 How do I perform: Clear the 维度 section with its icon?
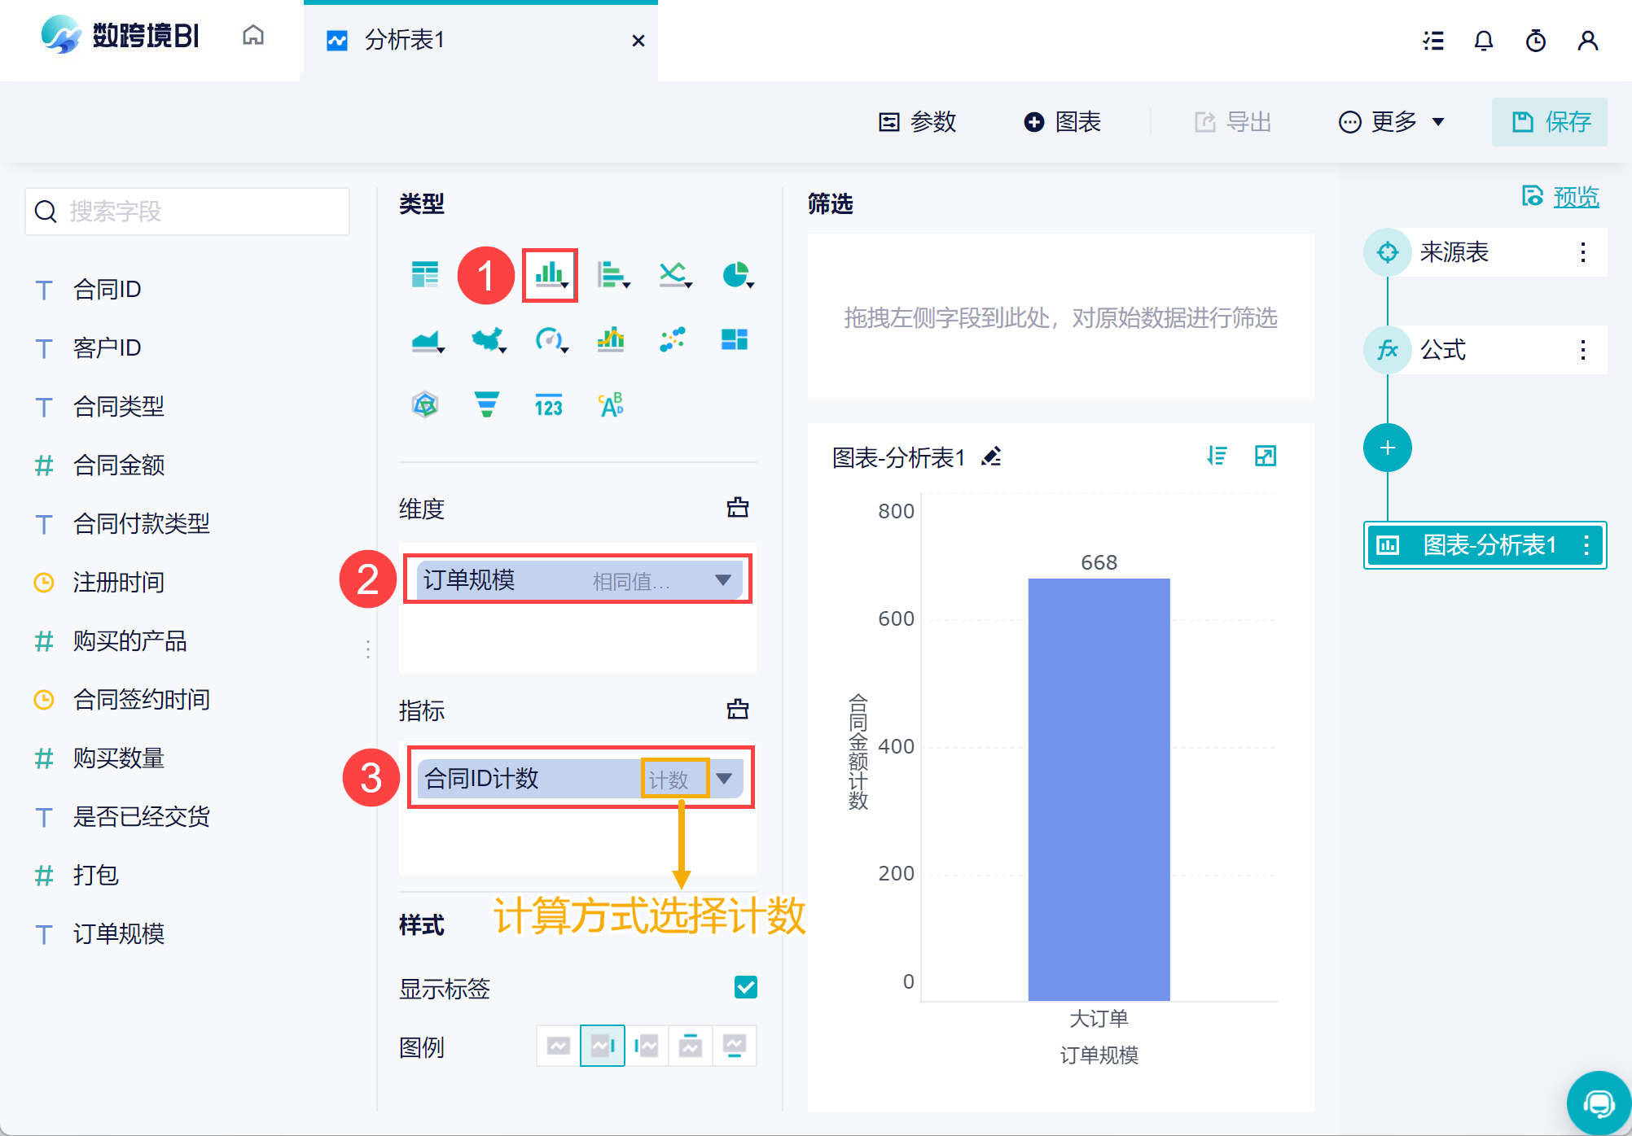pos(738,508)
